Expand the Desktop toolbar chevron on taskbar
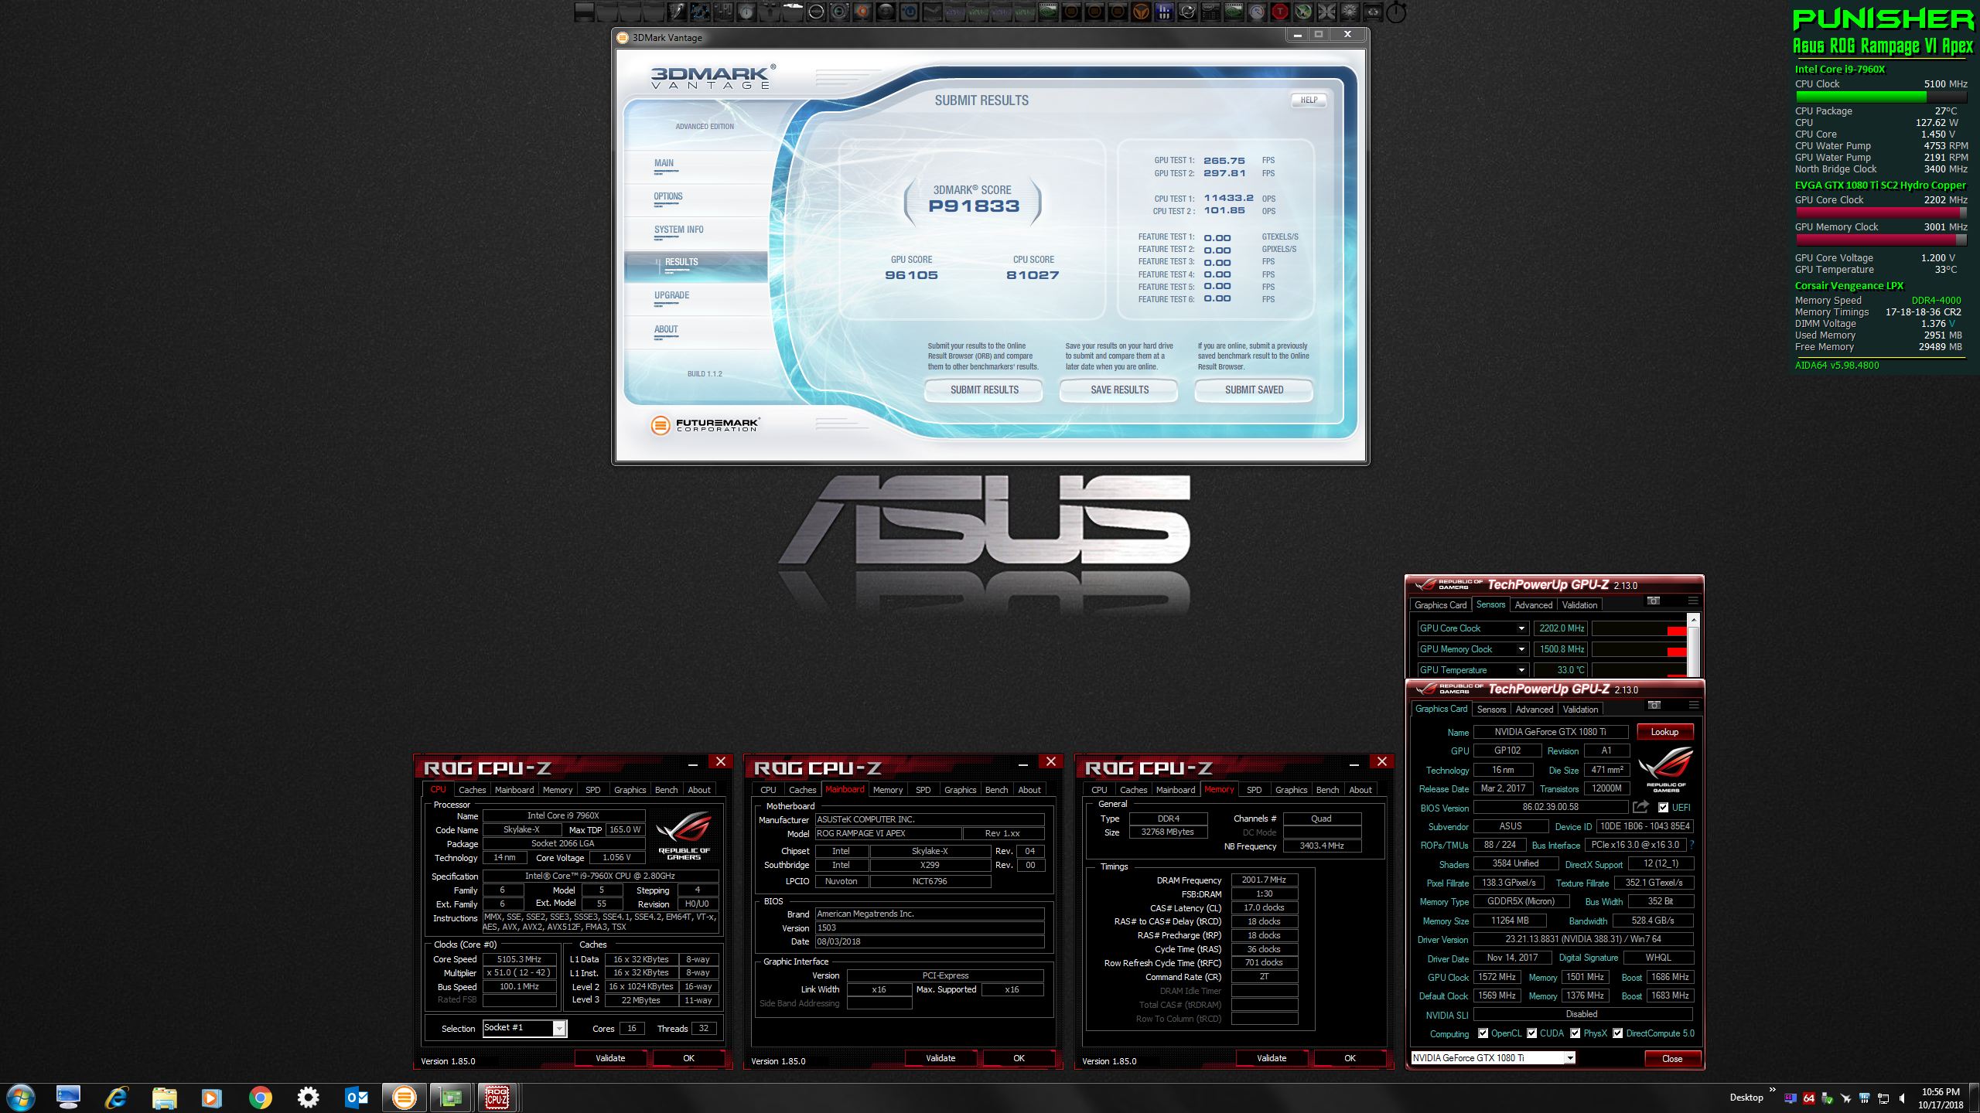 coord(1772,1090)
